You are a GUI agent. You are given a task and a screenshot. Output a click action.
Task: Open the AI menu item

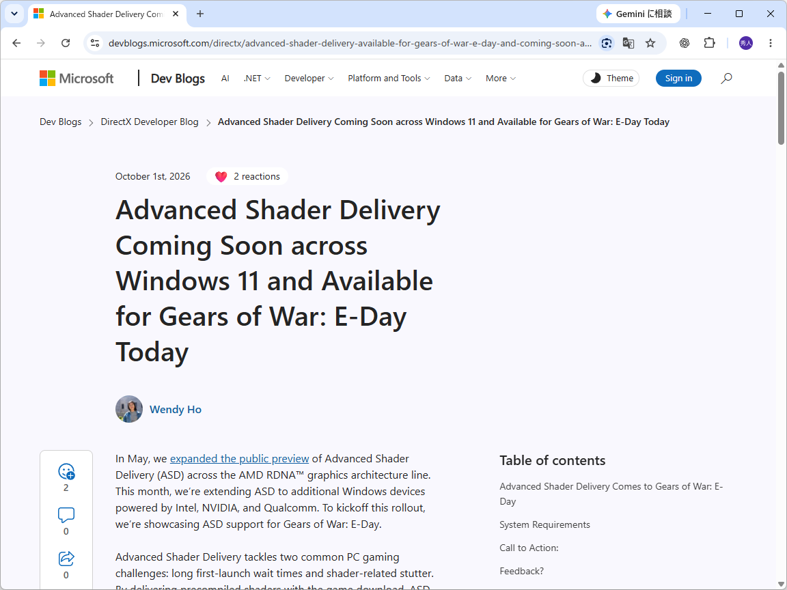[225, 79]
